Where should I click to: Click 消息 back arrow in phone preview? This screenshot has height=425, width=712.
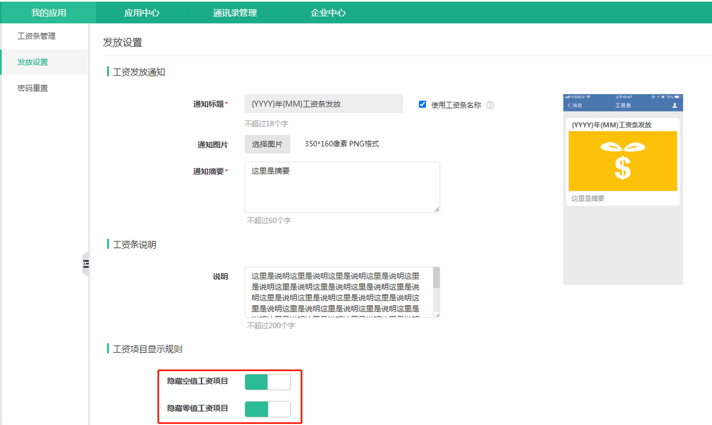coord(574,105)
